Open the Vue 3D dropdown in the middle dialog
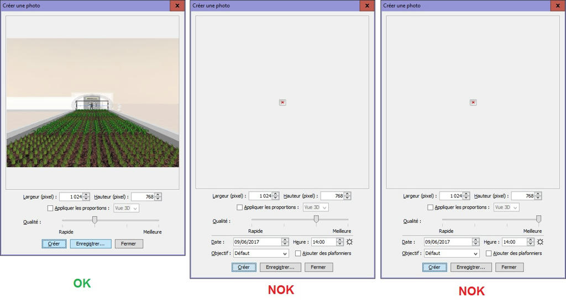The image size is (566, 304). [316, 207]
